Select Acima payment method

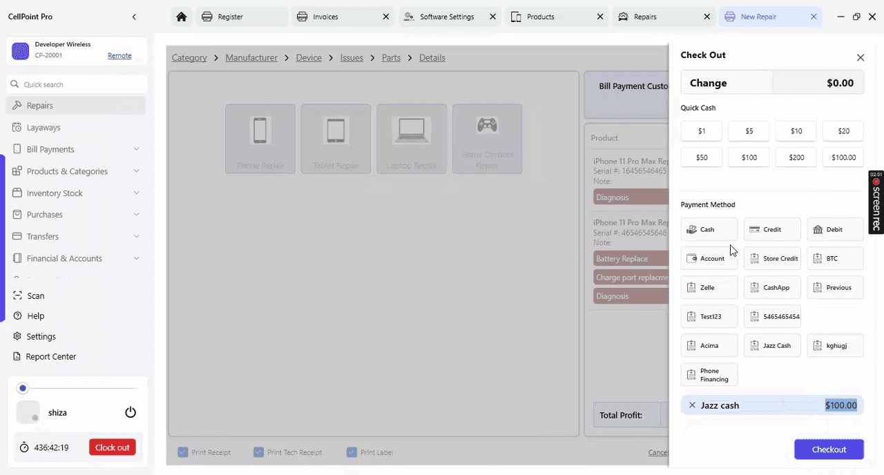click(709, 345)
